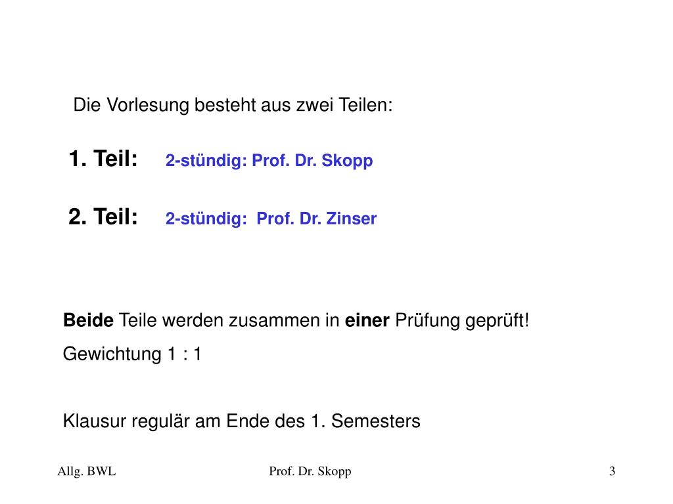Viewport: 673px width, 504px height.
Task: Click the name 'Zinser' in blue
Action: (352, 219)
